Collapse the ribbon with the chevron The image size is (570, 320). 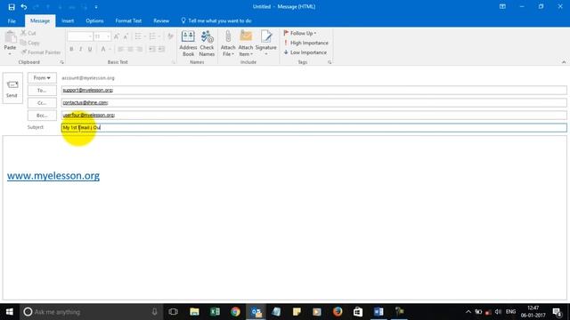point(564,62)
